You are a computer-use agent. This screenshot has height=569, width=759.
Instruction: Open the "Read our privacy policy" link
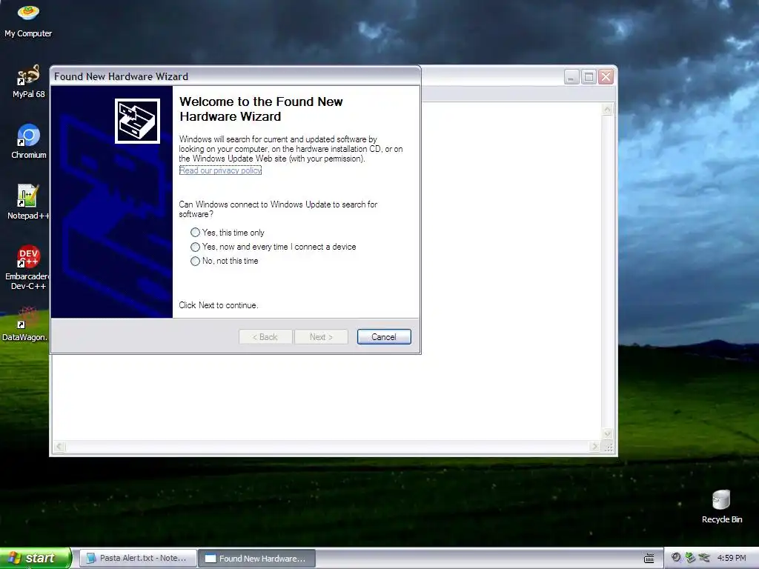point(220,170)
